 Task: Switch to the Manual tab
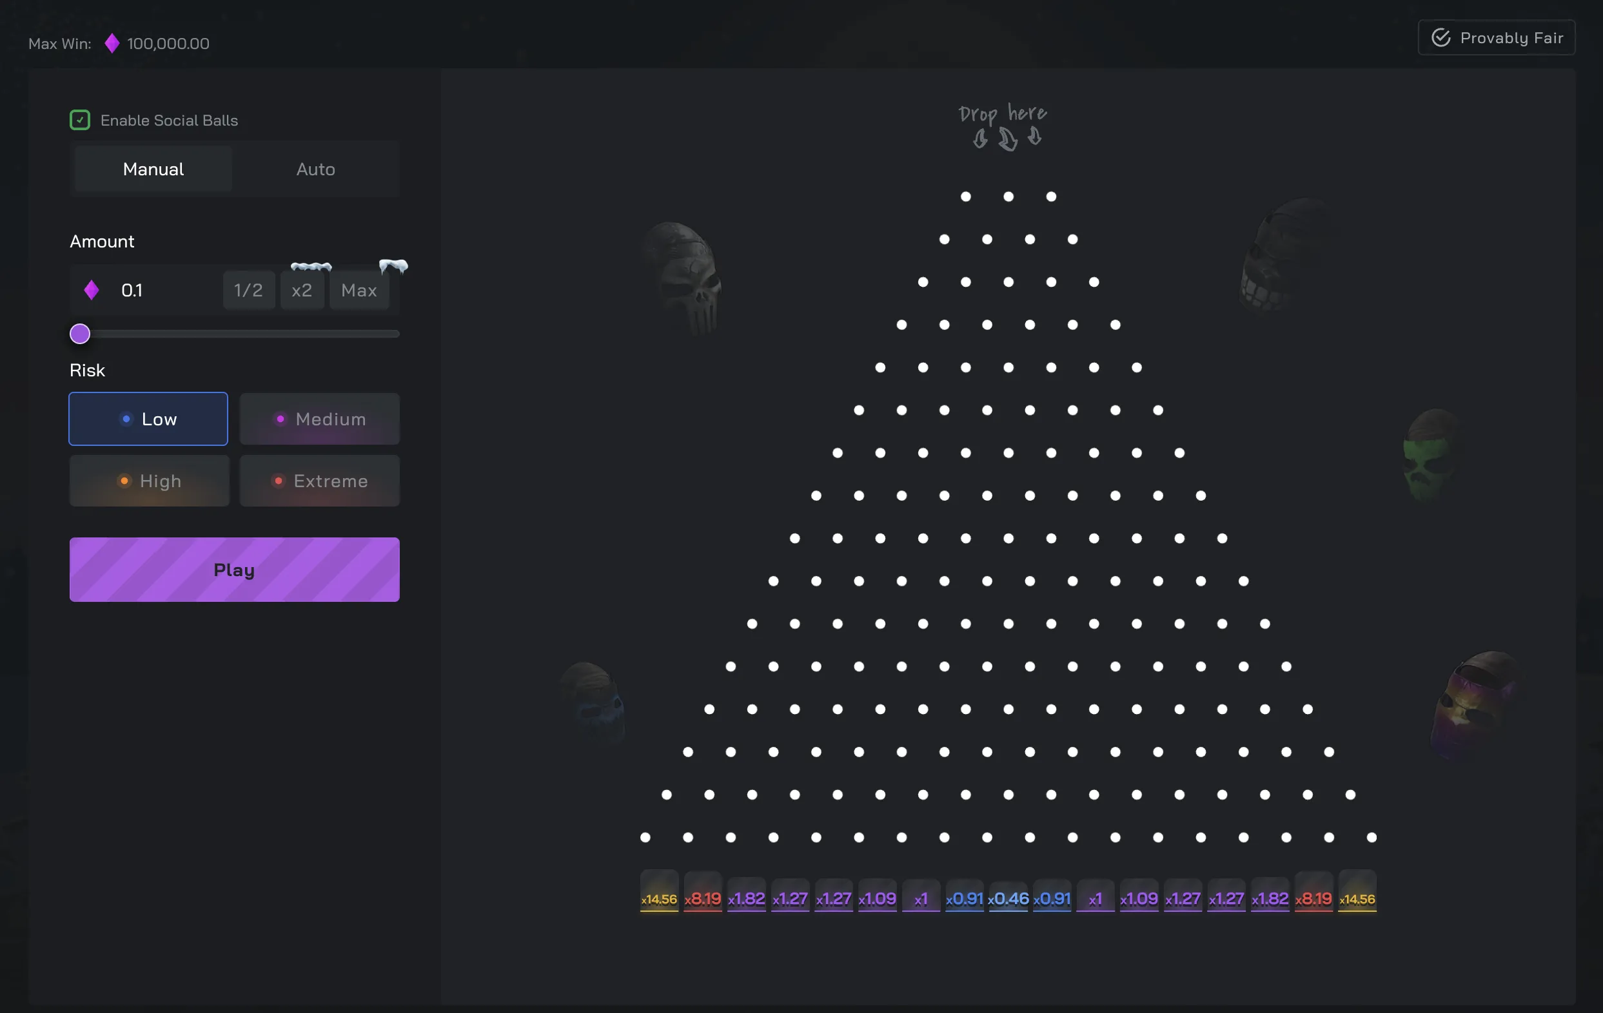153,169
